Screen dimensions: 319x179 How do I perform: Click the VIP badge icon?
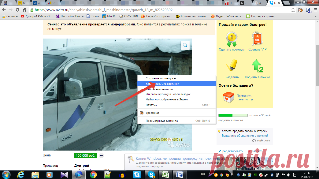click(257, 39)
